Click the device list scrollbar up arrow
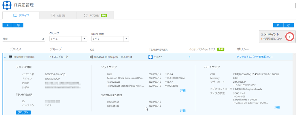 [294, 55]
